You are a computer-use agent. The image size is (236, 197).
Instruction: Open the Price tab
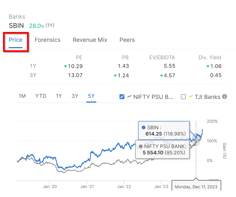coord(16,40)
